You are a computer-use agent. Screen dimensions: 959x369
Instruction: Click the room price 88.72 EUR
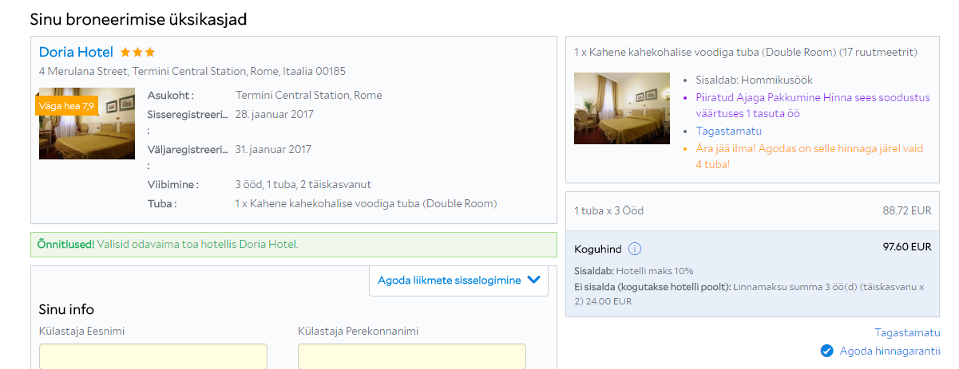tap(909, 211)
